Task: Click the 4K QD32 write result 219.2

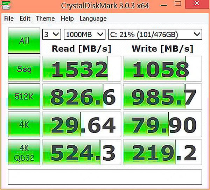Action: [x=163, y=152]
